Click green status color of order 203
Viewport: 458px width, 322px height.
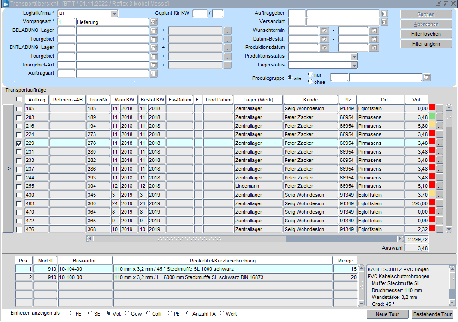(x=432, y=117)
